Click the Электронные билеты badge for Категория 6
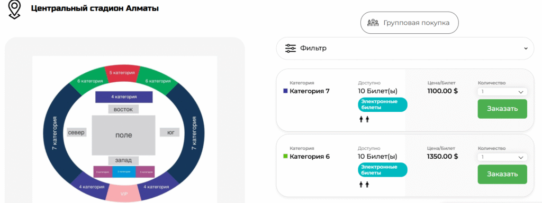 pos(383,170)
